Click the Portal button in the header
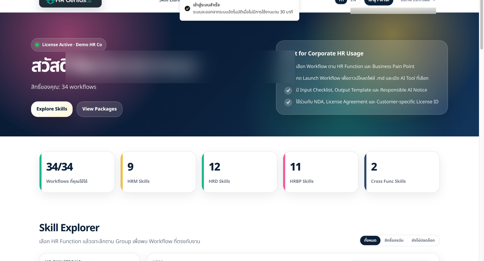 pos(379,2)
